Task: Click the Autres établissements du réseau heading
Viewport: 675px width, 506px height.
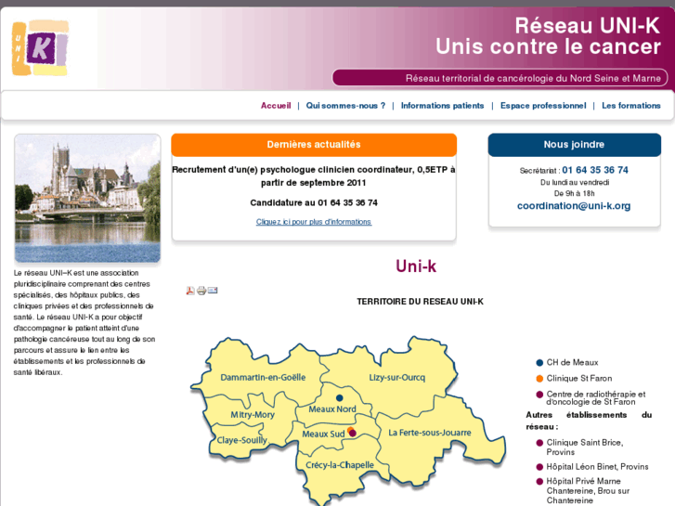Action: (589, 421)
